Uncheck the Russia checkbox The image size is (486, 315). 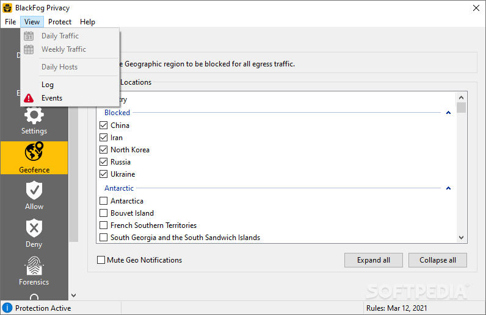(104, 162)
